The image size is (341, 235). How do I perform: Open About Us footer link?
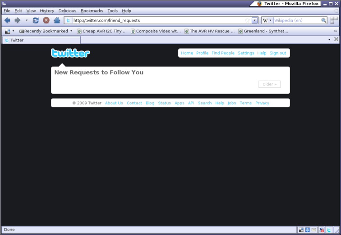114,103
